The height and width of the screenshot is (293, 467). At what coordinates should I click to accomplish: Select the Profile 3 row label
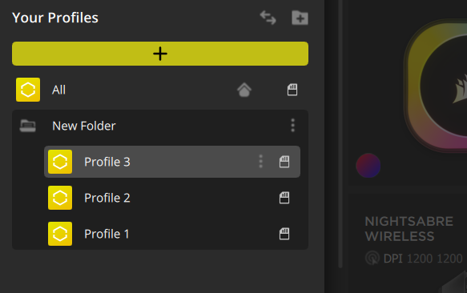tap(107, 162)
